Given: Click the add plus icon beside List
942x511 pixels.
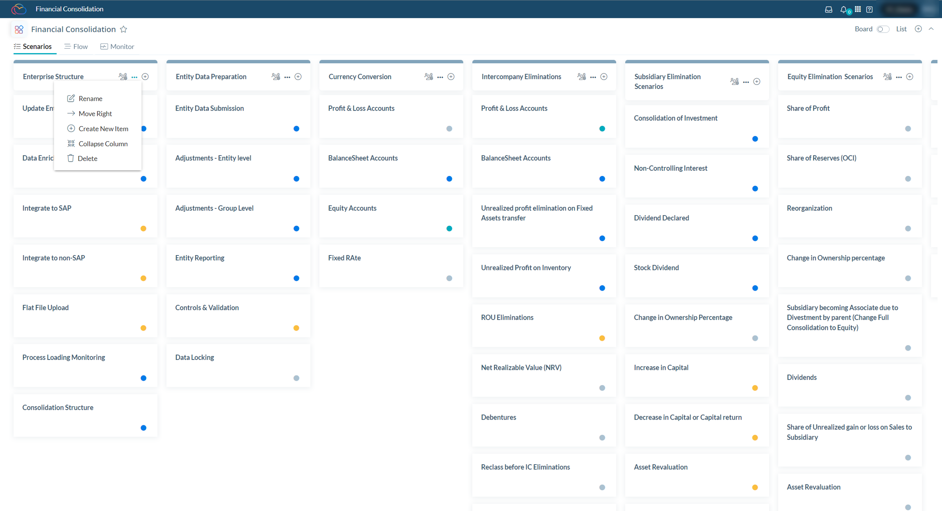Looking at the screenshot, I should tap(918, 29).
